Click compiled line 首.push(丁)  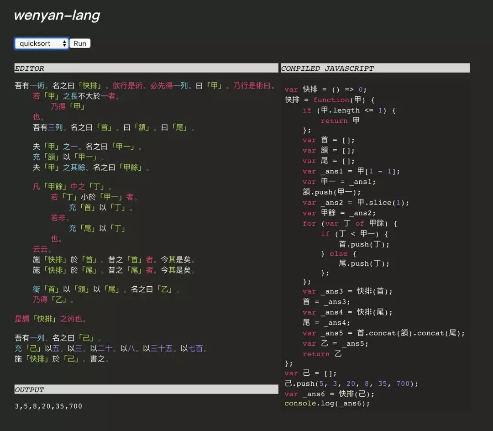point(364,244)
